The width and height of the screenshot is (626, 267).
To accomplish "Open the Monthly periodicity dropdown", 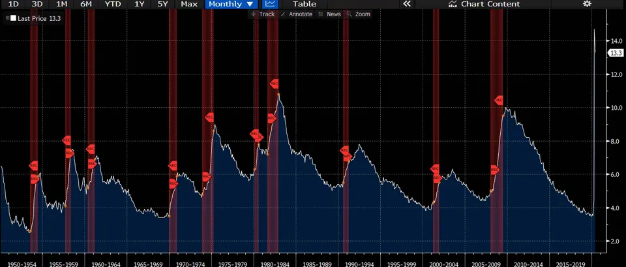I will (231, 4).
